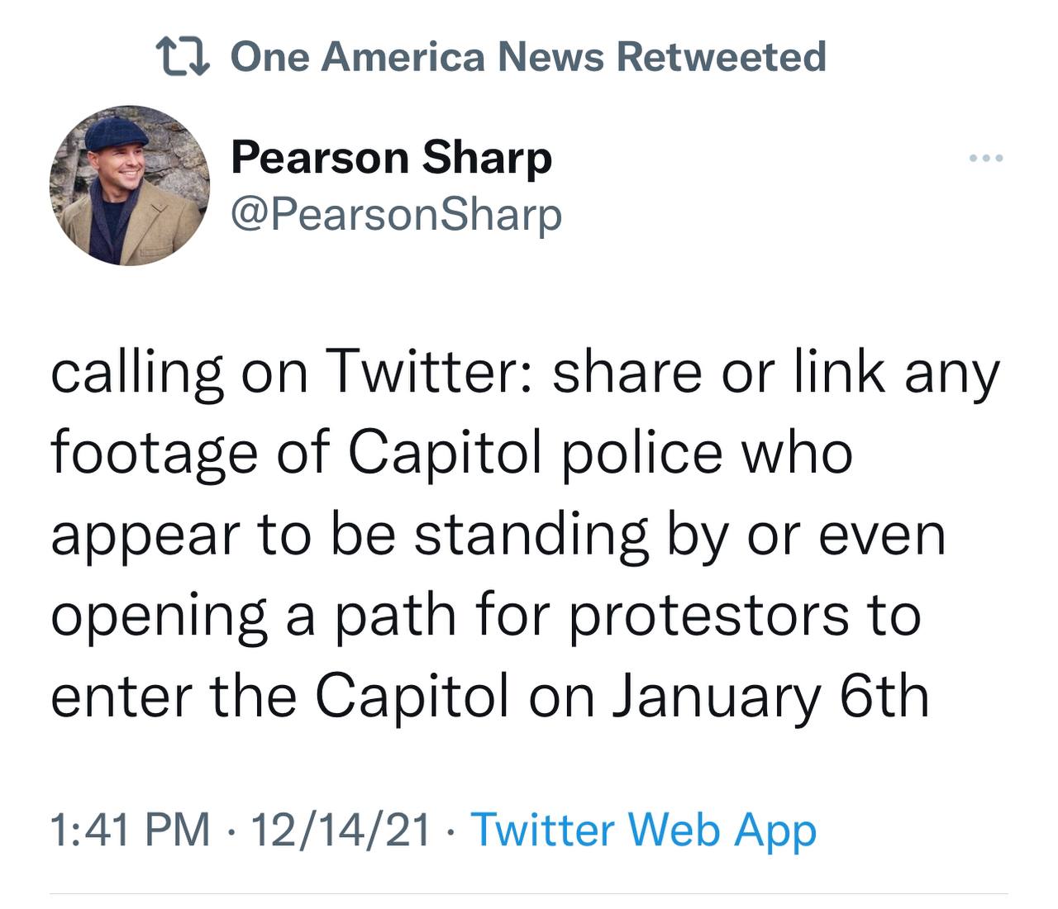Click the 1:41 PM timestamp

[131, 830]
